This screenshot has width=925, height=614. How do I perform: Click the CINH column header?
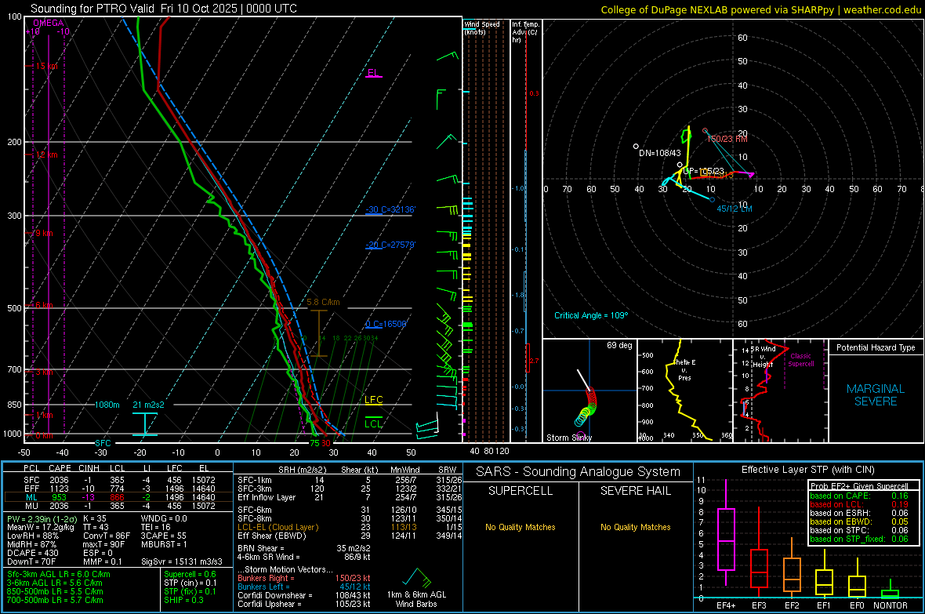89,469
